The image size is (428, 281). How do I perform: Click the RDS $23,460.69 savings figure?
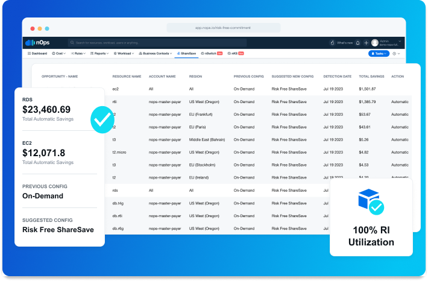[46, 110]
